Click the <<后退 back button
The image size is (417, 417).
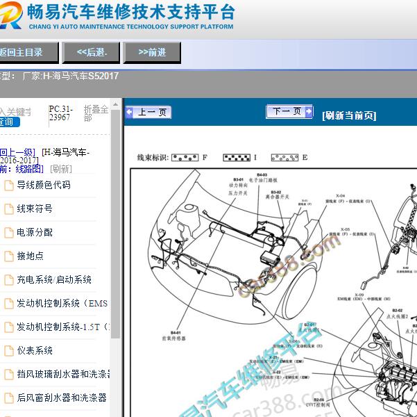pyautogui.click(x=91, y=52)
